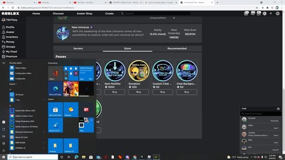Open the Office tile in Start menu
This screenshot has width=285, height=160.
tap(55, 73)
